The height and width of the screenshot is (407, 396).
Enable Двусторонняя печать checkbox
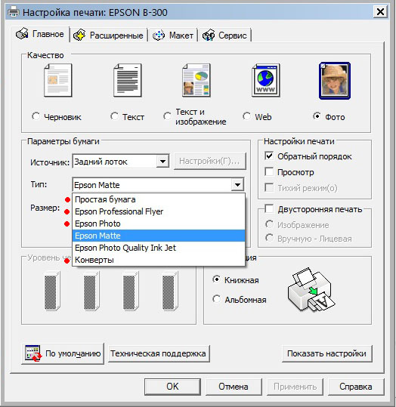tap(269, 208)
